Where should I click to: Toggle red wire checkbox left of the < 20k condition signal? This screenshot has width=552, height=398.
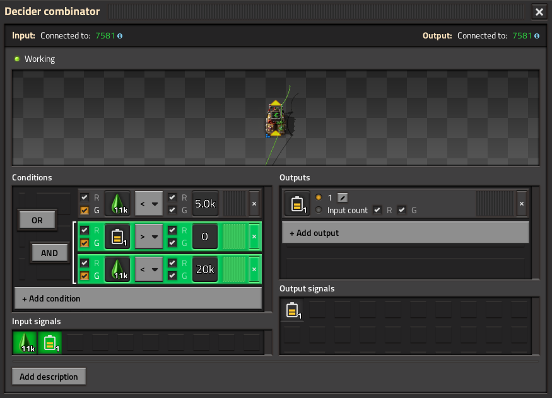85,263
